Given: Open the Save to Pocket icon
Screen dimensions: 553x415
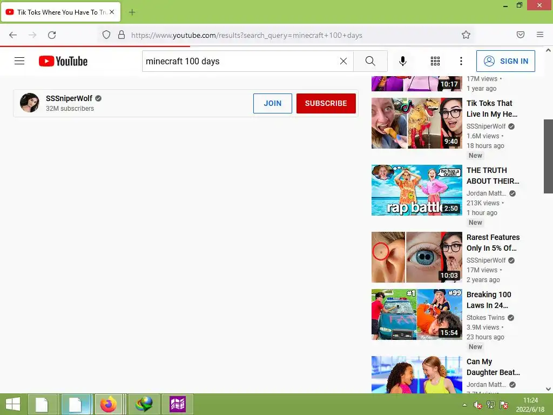Looking at the screenshot, I should coord(521,35).
